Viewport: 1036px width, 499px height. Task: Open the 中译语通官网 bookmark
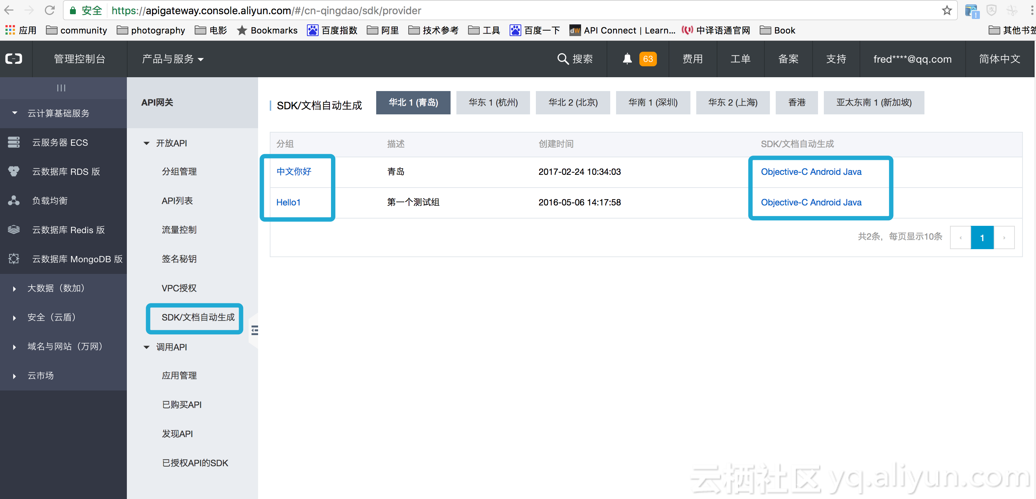click(x=716, y=30)
